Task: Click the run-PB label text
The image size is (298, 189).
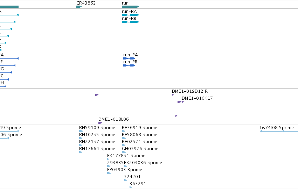Action: [130, 62]
